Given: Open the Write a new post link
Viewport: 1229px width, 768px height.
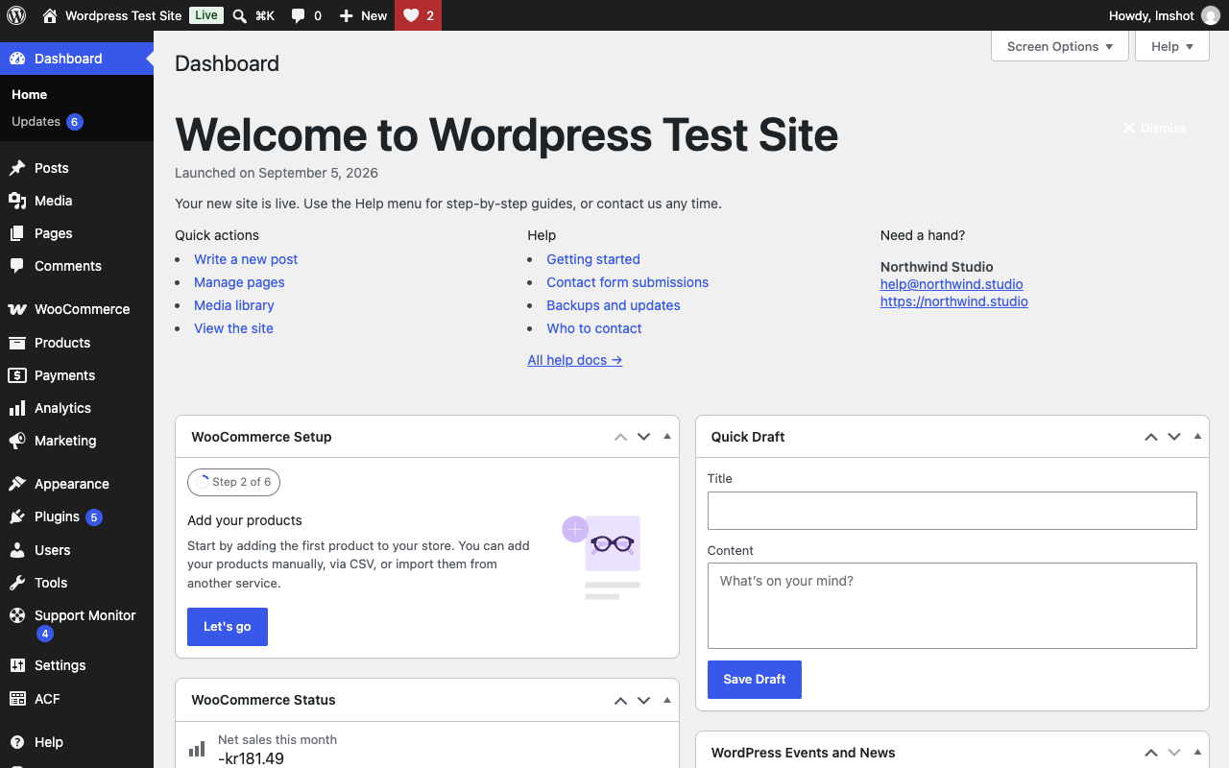Looking at the screenshot, I should [246, 259].
